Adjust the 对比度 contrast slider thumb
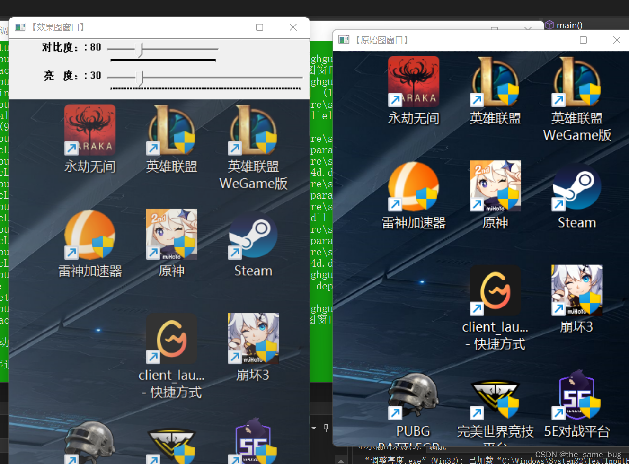The height and width of the screenshot is (464, 629). 139,49
